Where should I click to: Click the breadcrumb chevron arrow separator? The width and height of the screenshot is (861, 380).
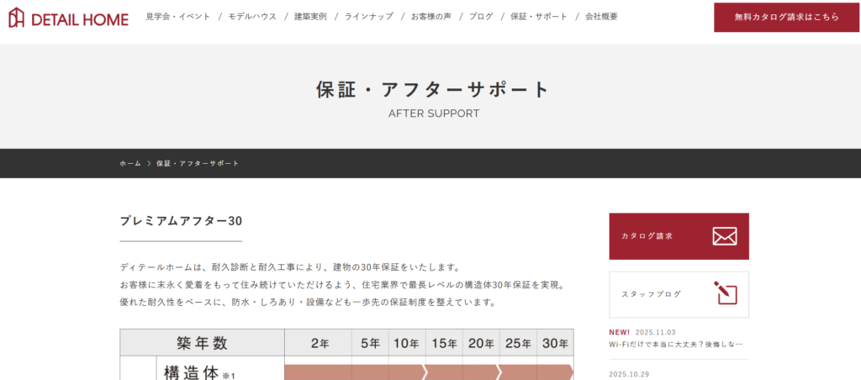pos(149,163)
